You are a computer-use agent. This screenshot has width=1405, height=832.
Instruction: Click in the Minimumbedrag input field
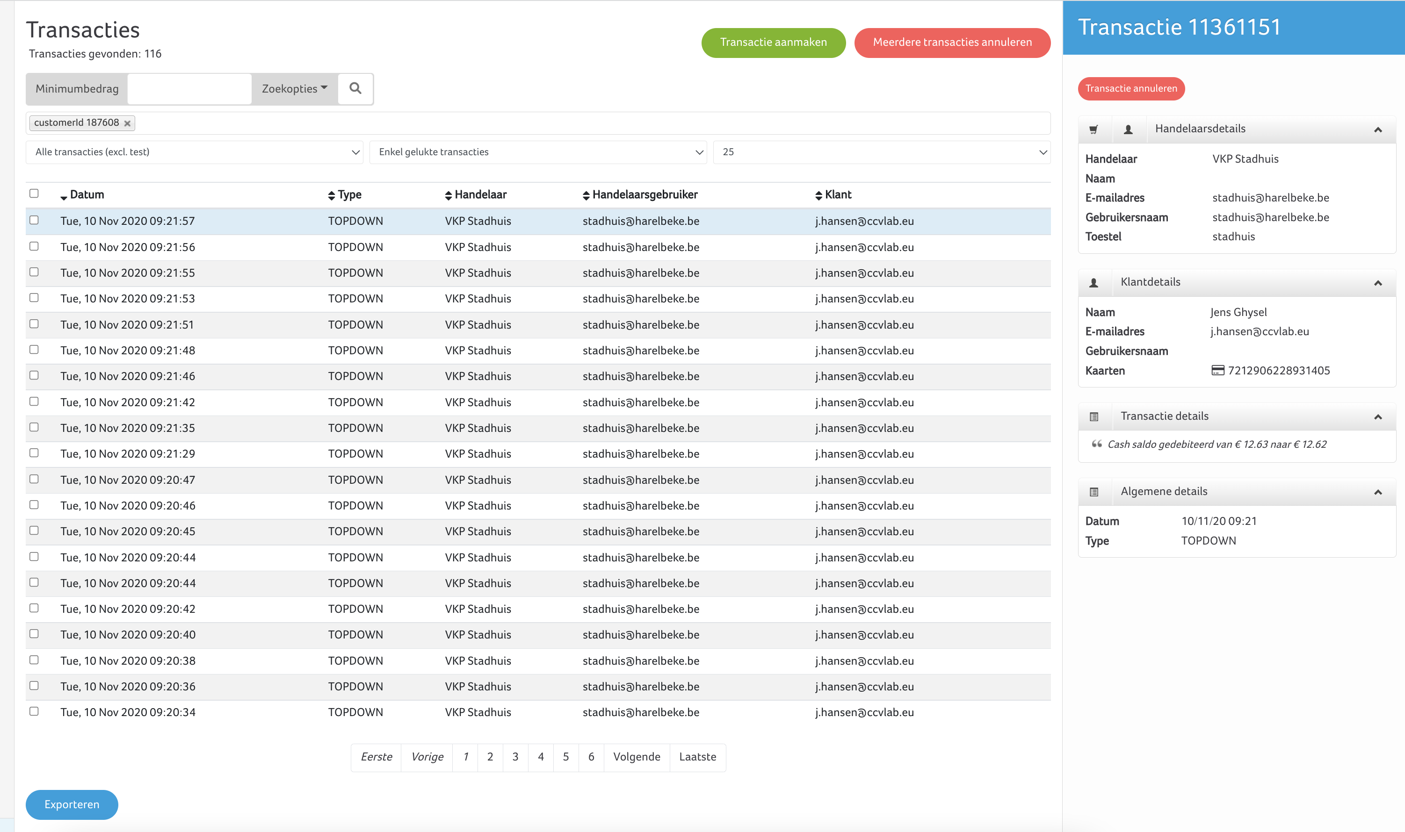(189, 89)
